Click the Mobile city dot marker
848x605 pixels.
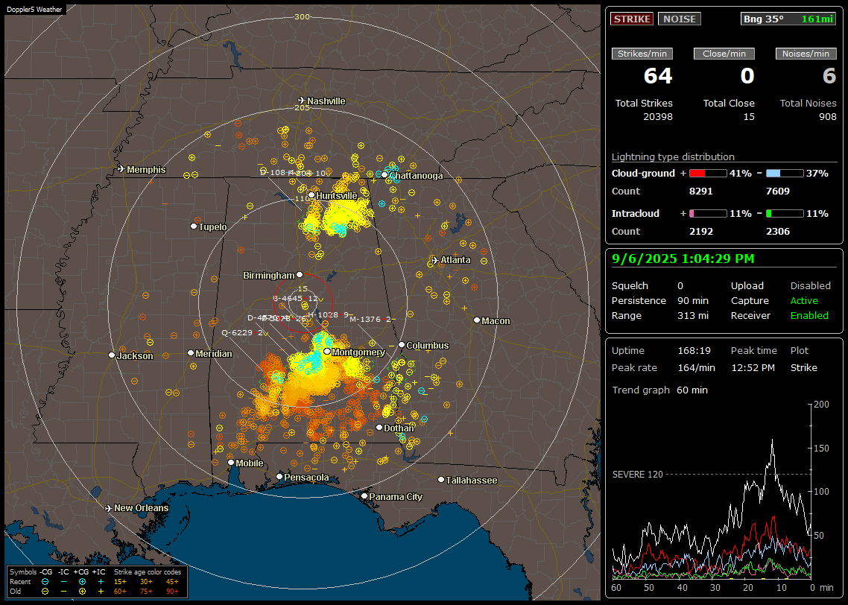231,462
